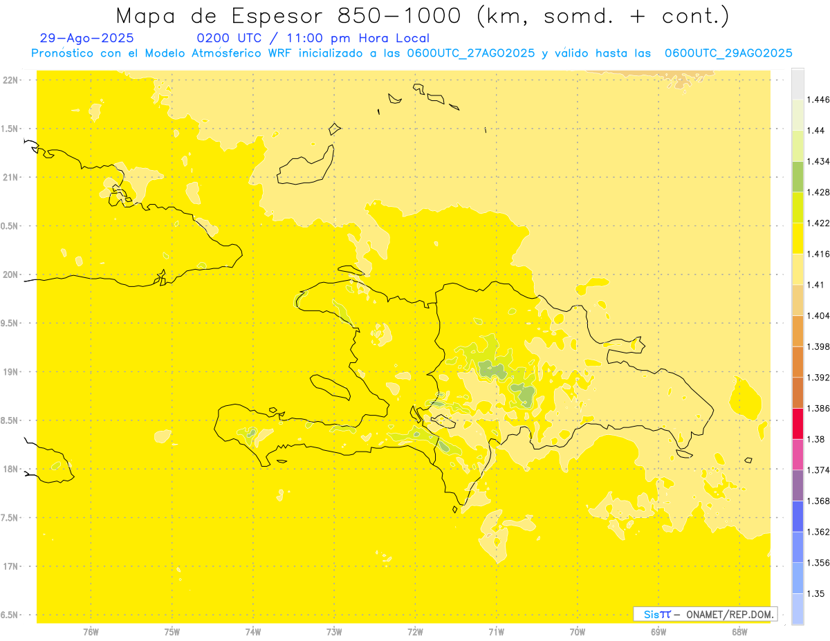This screenshot has height=641, width=830.
Task: Click the colorbar value '1.404'
Action: click(x=818, y=316)
